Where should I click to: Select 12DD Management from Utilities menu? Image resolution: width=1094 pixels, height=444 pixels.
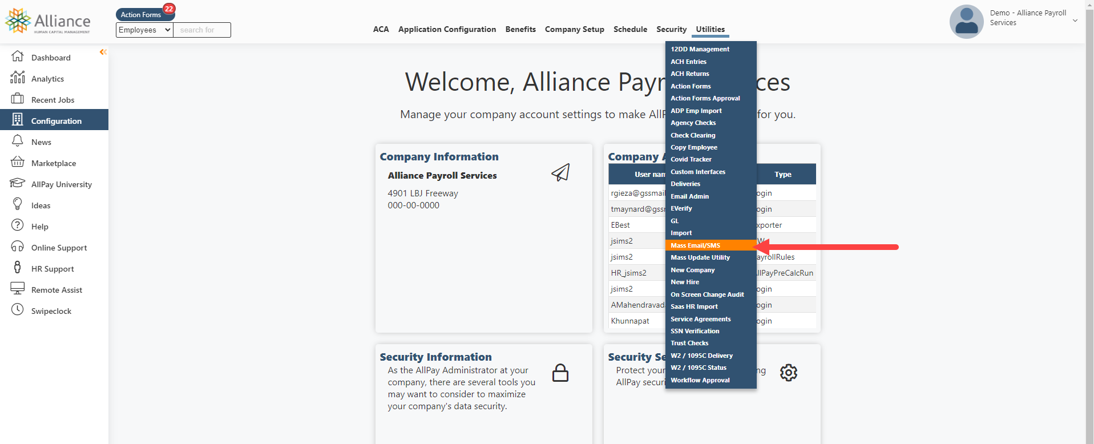[x=711, y=49]
